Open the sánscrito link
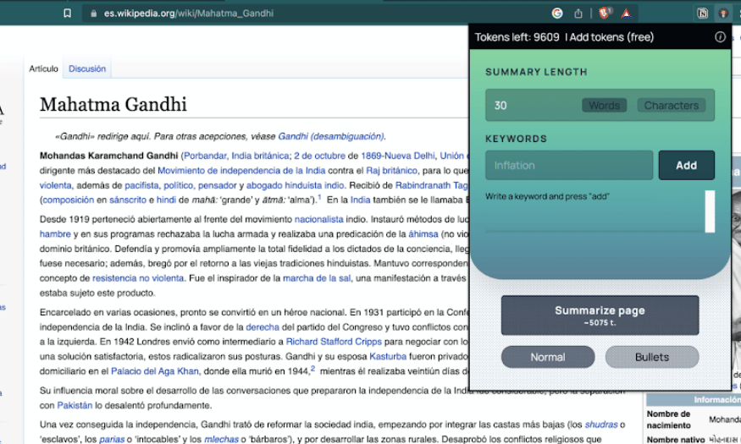The image size is (741, 444). [x=128, y=200]
